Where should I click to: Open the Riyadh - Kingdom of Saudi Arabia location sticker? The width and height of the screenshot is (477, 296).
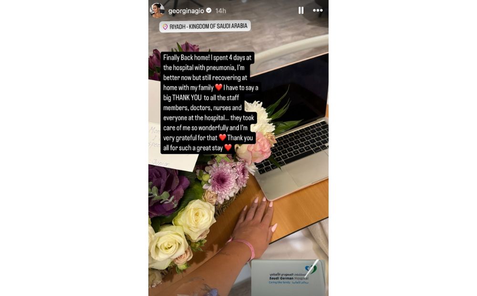205,26
